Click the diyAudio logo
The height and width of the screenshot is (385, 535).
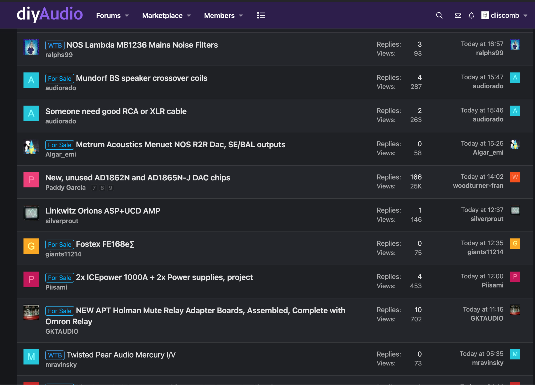coord(50,14)
